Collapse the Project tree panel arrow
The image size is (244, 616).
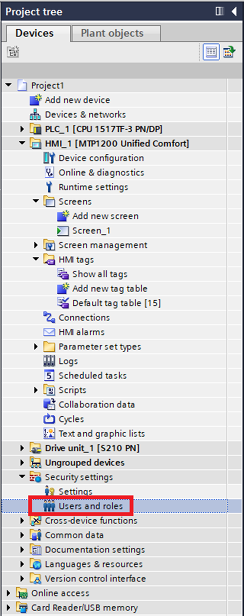pyautogui.click(x=234, y=12)
